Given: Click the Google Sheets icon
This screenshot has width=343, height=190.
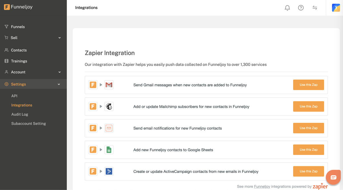Looking at the screenshot, I should (109, 150).
